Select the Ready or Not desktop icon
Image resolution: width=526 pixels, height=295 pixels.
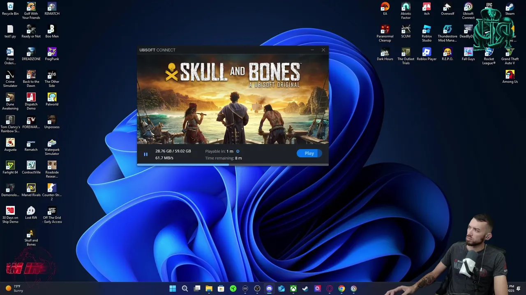click(x=31, y=32)
